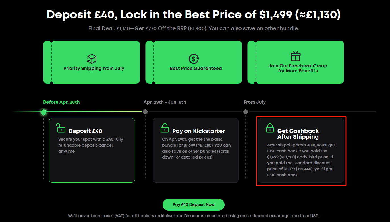Screen dimensions: 390x222
Task: Click the Before Apr. 28th timeline label
Action: pos(61,102)
